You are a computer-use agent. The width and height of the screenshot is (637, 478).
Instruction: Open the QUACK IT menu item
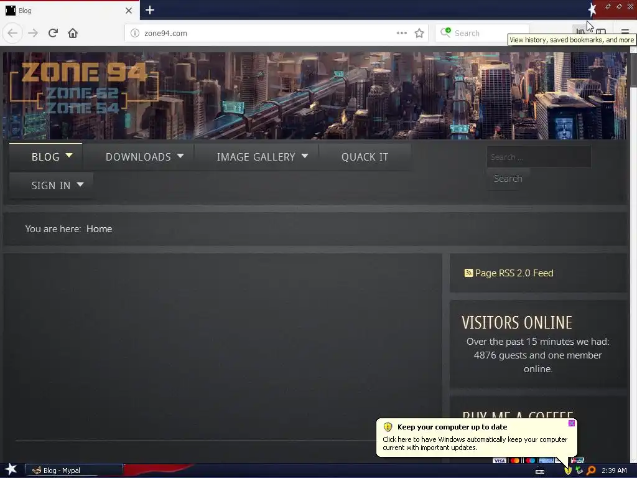[x=365, y=157]
